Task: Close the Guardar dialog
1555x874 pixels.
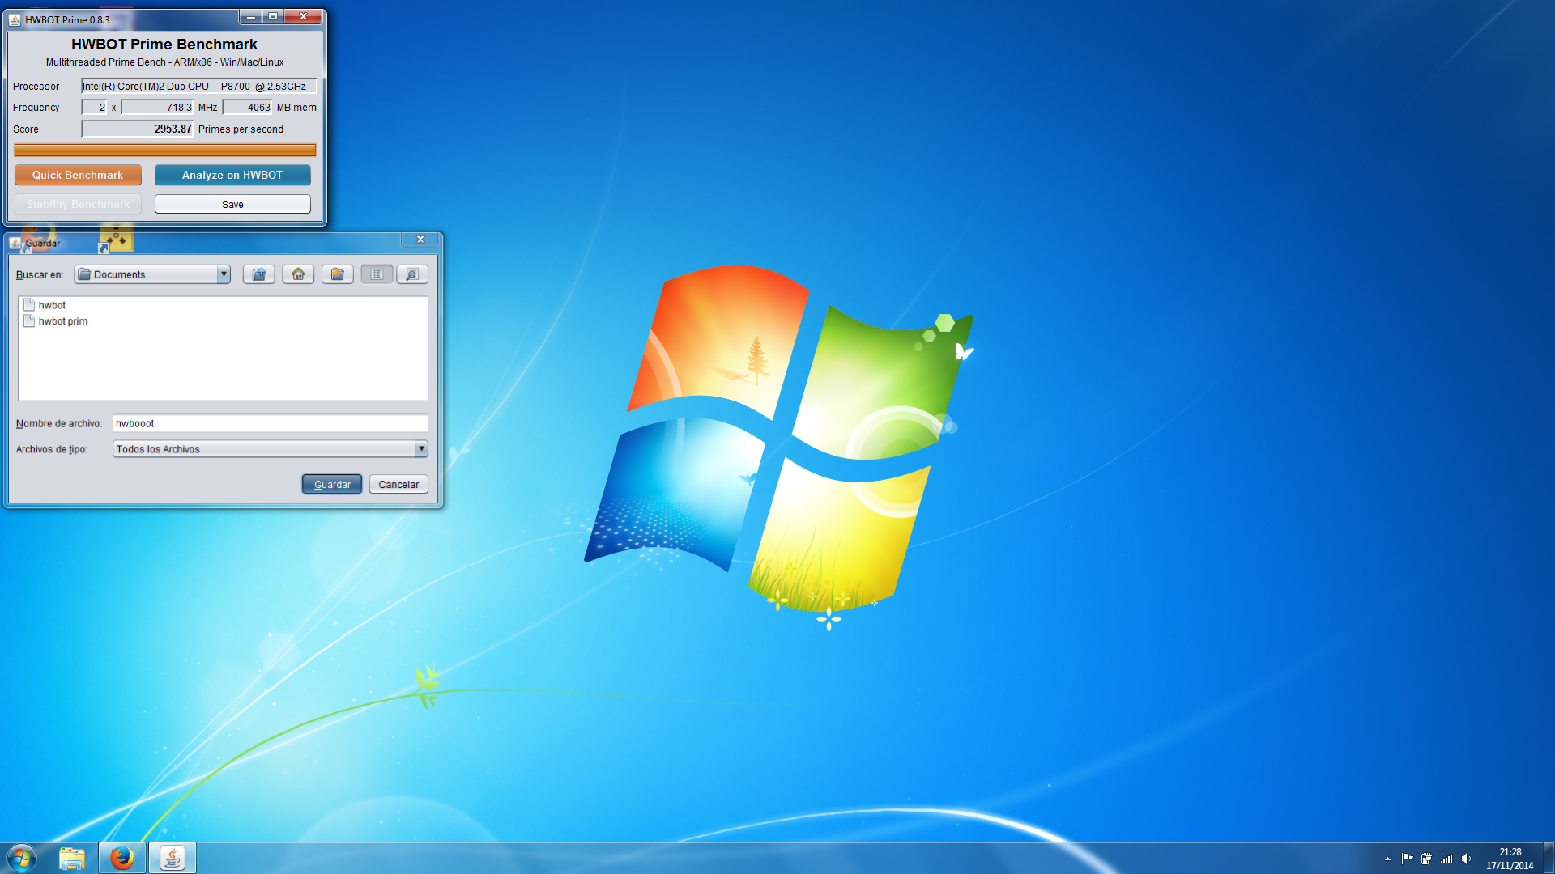Action: pyautogui.click(x=420, y=240)
